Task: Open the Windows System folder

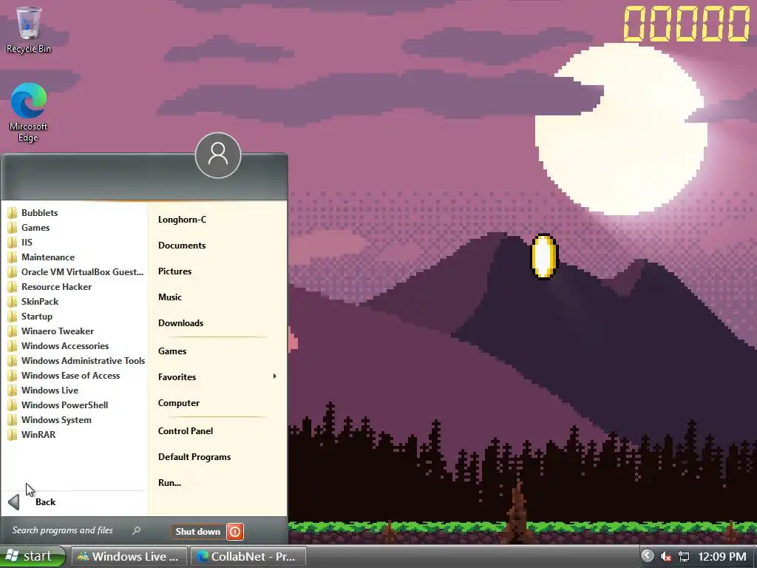Action: pyautogui.click(x=76, y=420)
